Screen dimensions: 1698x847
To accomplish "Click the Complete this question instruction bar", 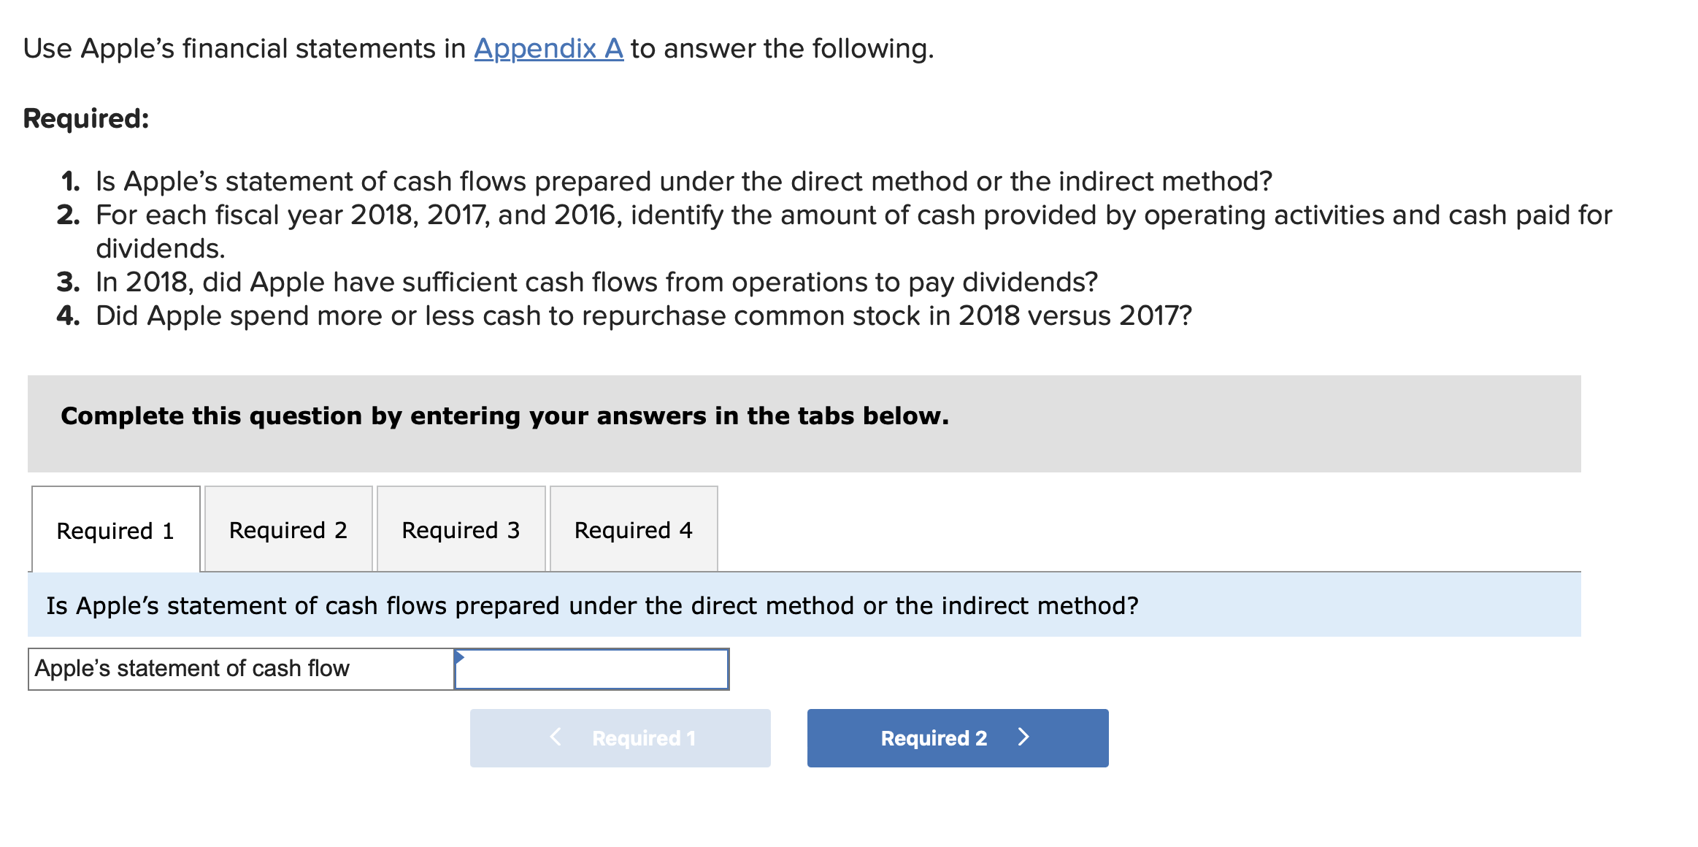I will [504, 415].
